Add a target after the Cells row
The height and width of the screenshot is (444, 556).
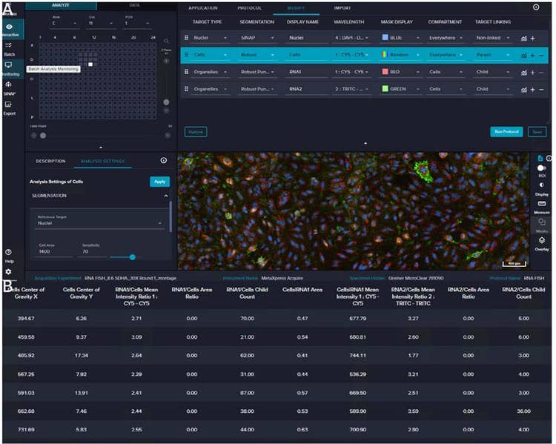pos(532,56)
